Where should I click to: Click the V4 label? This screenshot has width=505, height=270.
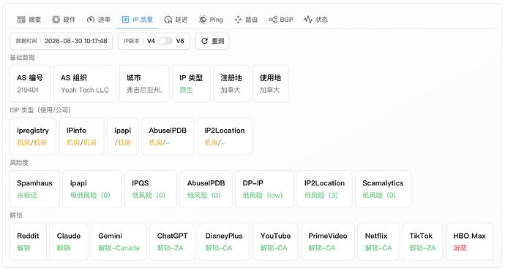coord(151,41)
